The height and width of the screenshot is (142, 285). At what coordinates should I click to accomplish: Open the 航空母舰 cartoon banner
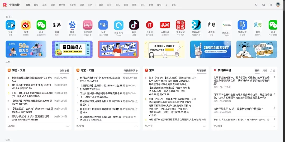257,49
